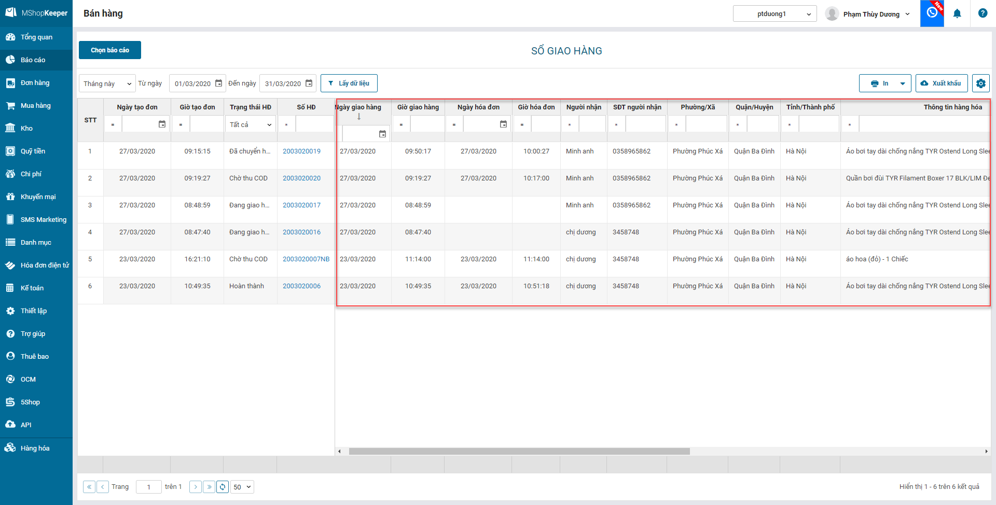Open report settings gear icon

[x=980, y=83]
